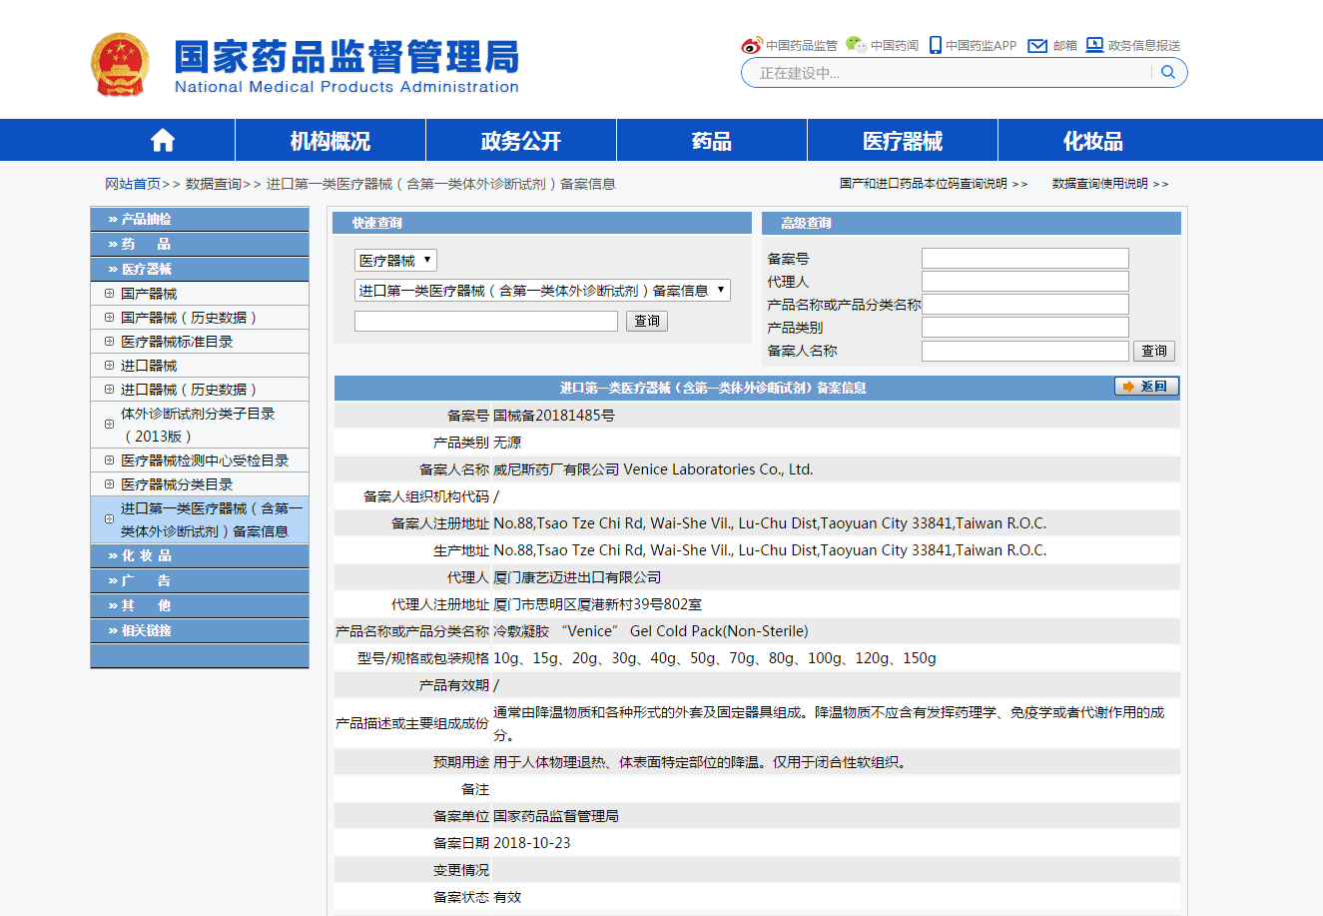Screen dimensions: 1323x916
Task: Expand the 其他 sidebar section
Action: 200,605
